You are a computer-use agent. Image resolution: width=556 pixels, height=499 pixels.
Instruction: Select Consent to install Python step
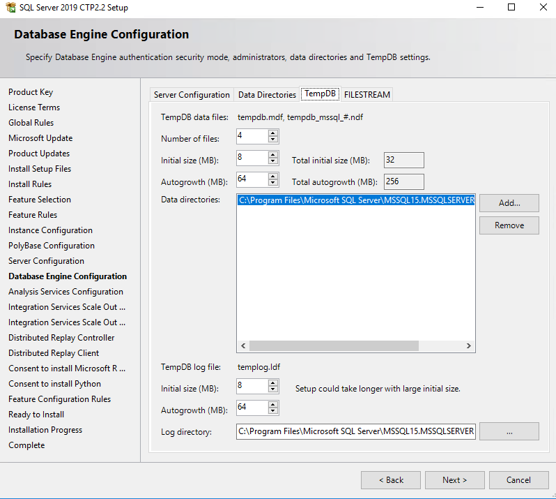pos(54,384)
